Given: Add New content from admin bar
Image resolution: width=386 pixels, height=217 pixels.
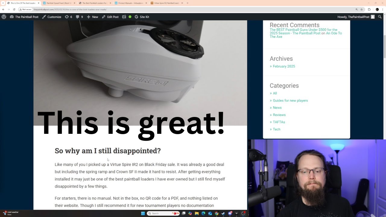Looking at the screenshot, I should [93, 17].
